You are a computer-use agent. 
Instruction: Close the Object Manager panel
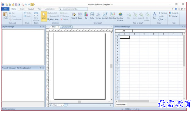[x=43, y=27]
